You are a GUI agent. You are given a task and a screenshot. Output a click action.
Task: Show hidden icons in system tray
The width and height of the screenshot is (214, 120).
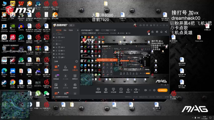click(193, 118)
